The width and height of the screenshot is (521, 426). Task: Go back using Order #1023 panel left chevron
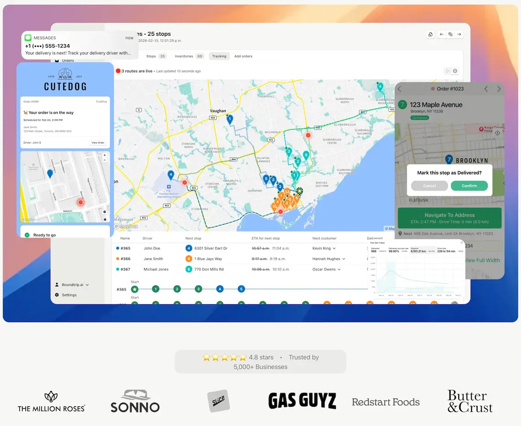(x=400, y=89)
